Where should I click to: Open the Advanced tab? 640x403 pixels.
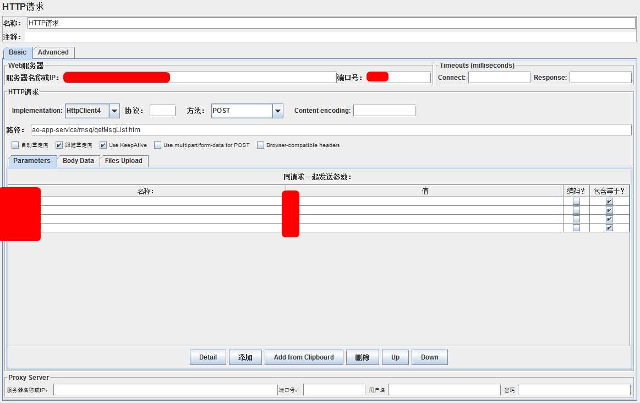pyautogui.click(x=53, y=52)
